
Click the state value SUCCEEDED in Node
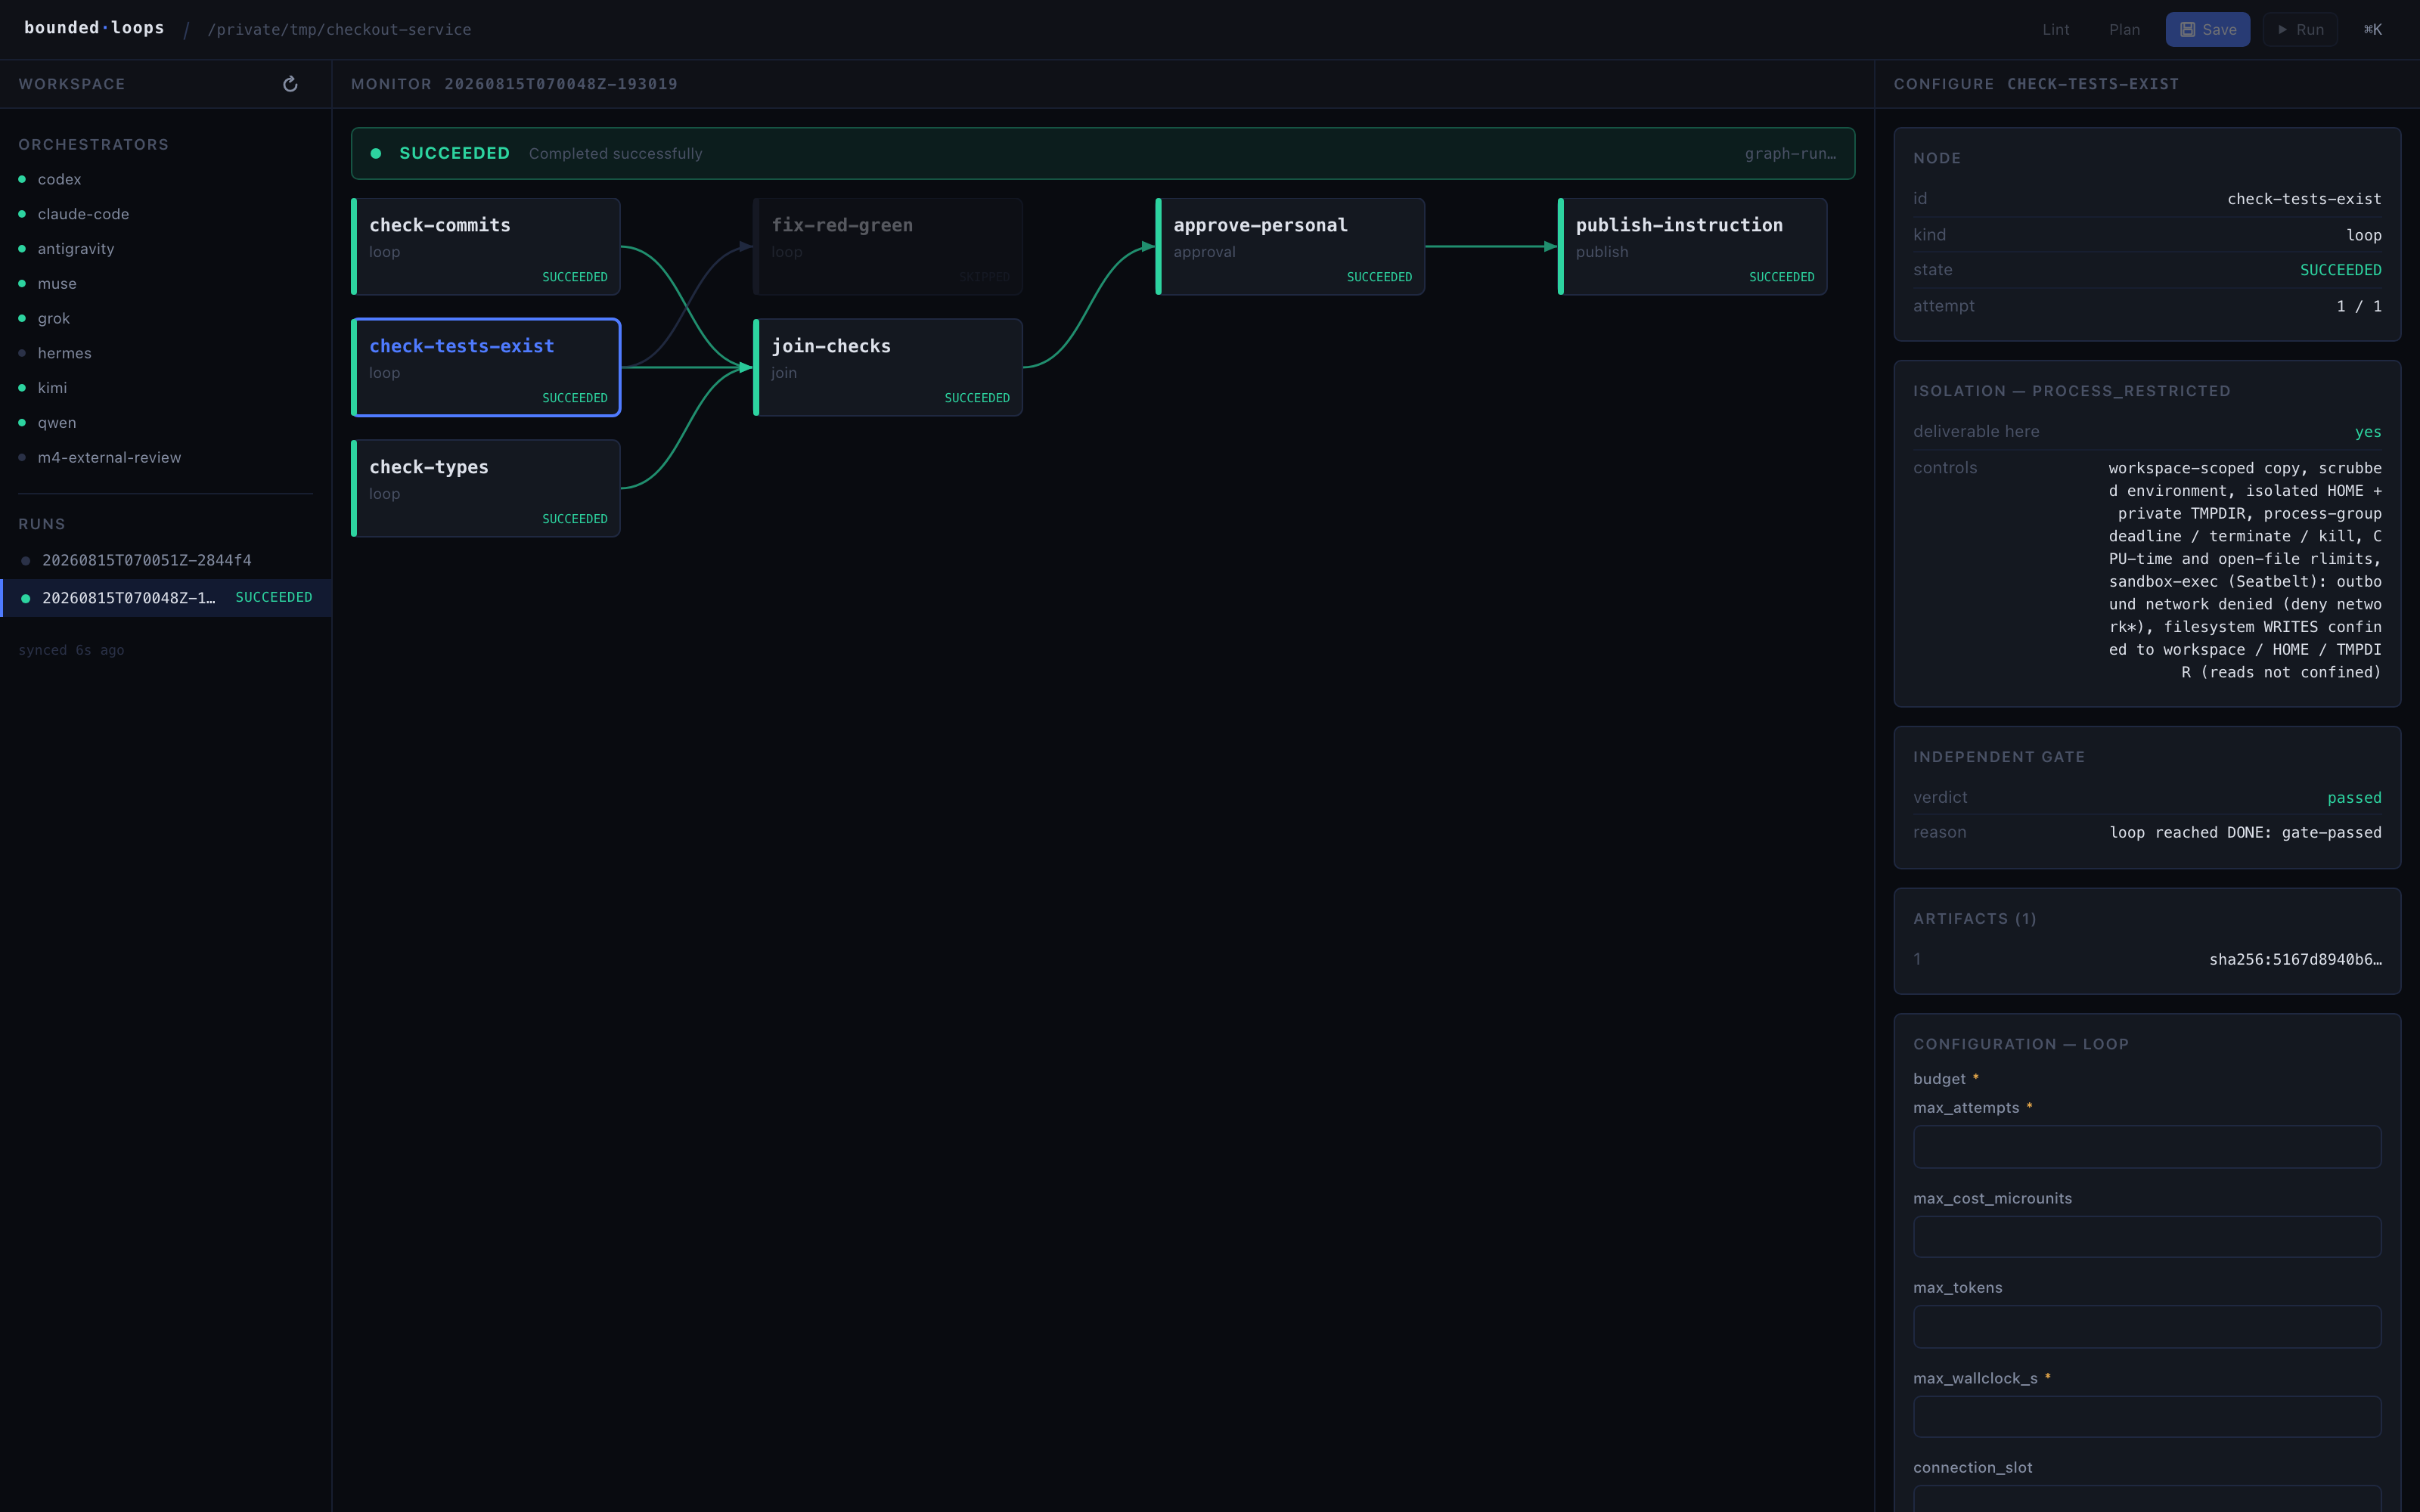pos(2340,270)
